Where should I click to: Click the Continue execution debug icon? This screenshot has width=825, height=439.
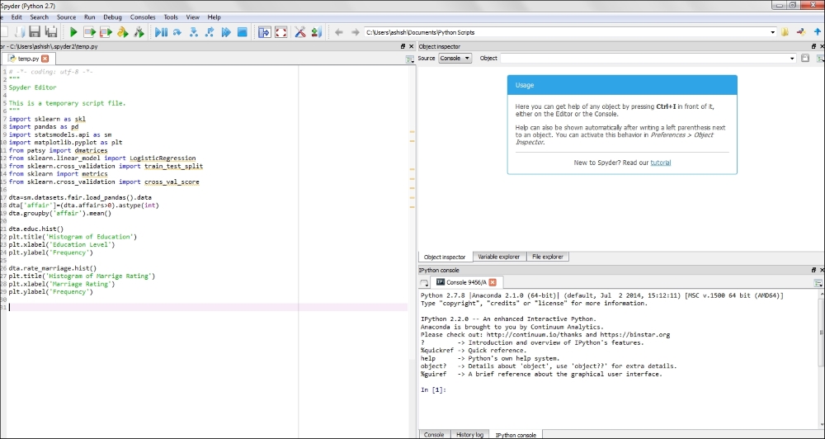(226, 32)
